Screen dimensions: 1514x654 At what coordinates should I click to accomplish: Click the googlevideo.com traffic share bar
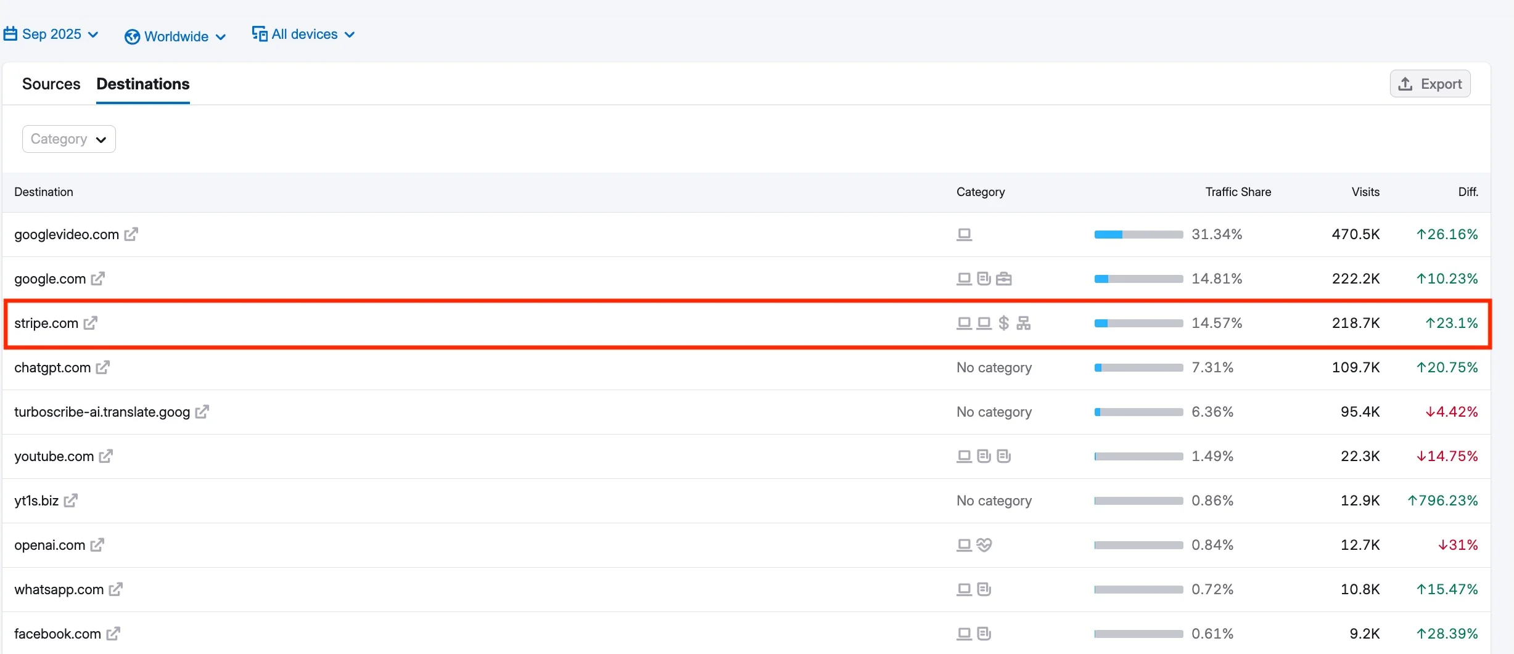(x=1138, y=234)
